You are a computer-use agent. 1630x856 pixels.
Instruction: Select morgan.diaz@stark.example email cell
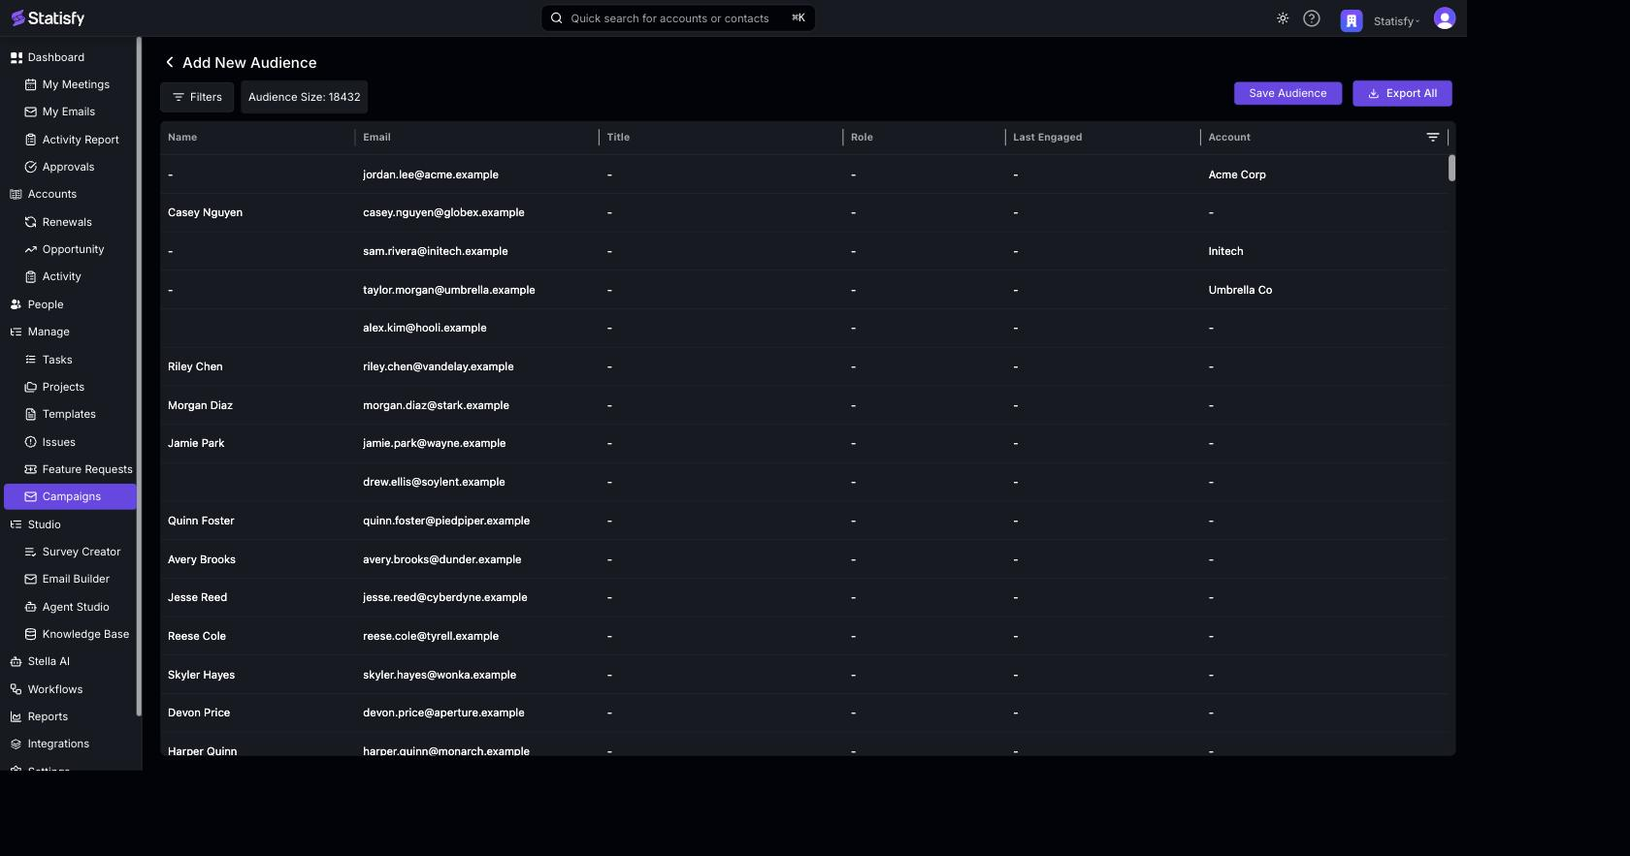pyautogui.click(x=436, y=405)
